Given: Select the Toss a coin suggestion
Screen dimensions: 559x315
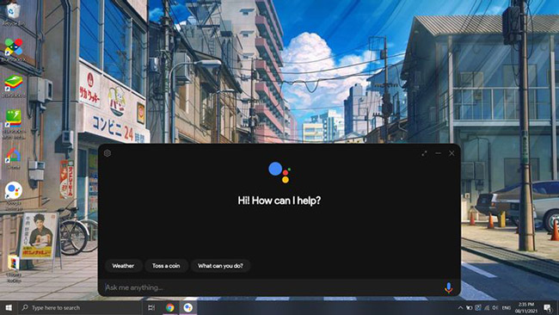Looking at the screenshot, I should tap(166, 266).
